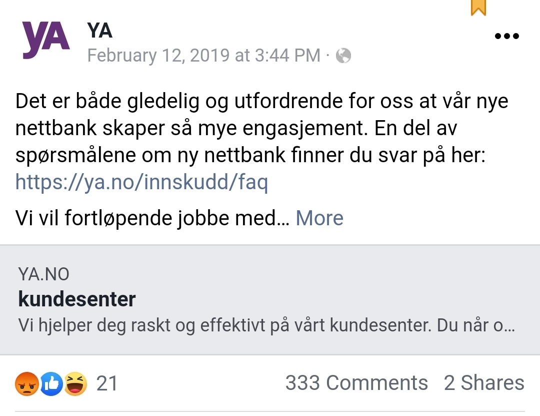Open the three-dot post options menu
540x416 pixels.
(506, 36)
